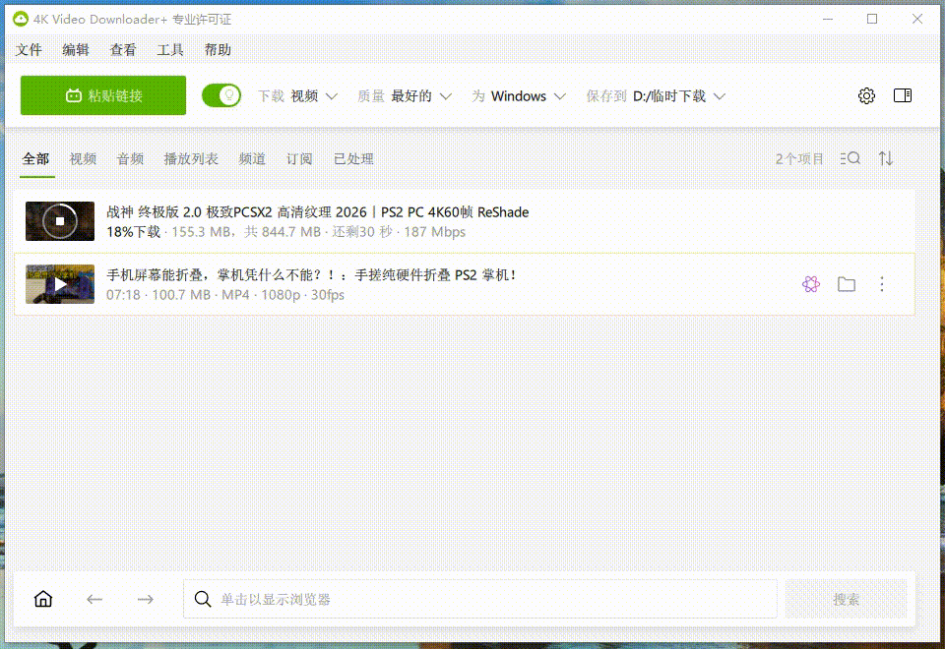The height and width of the screenshot is (649, 945).
Task: Click the 4K Video Downloader+ app logo
Action: (x=21, y=20)
